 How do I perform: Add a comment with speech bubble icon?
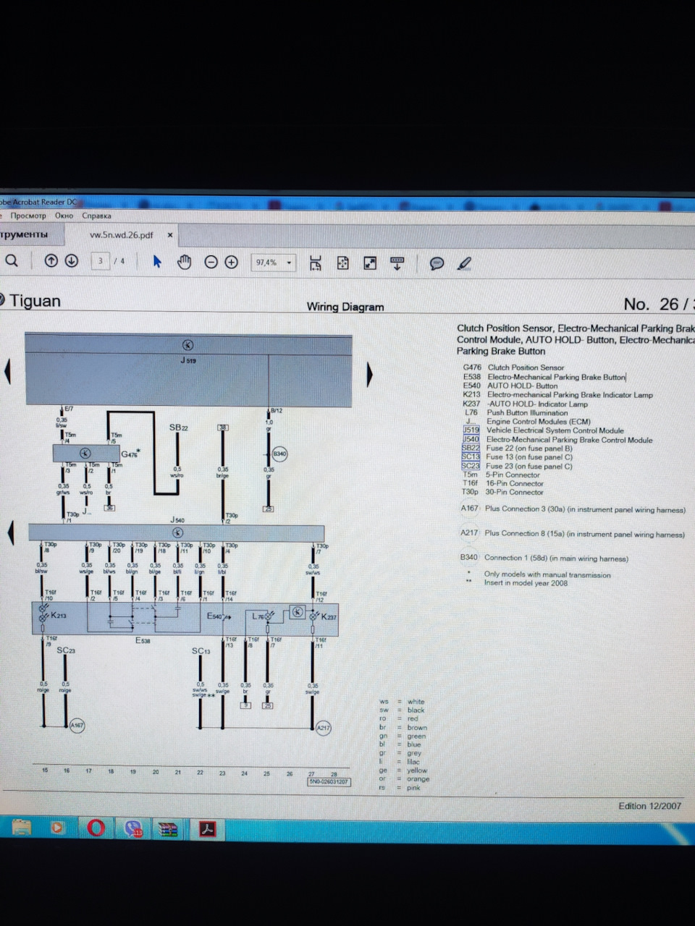pos(437,263)
